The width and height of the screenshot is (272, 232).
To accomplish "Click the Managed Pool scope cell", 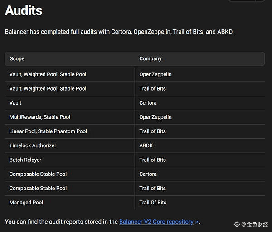I will pyautogui.click(x=26, y=203).
